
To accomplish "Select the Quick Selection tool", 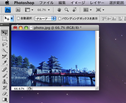I will (4, 50).
